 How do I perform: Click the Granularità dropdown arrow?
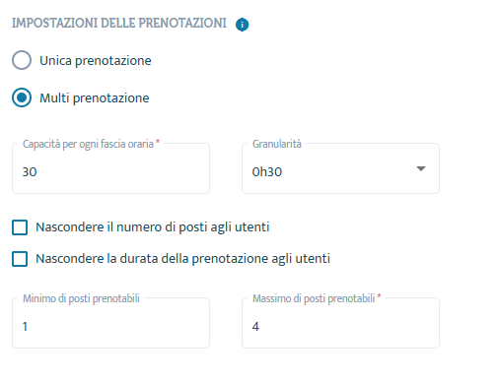click(x=421, y=168)
